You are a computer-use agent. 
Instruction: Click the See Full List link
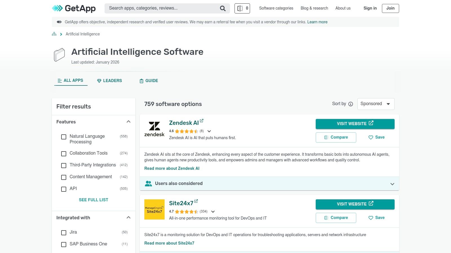click(x=93, y=200)
